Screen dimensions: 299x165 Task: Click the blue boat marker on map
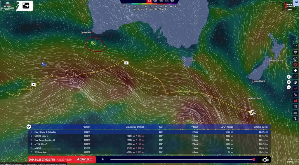point(44,64)
